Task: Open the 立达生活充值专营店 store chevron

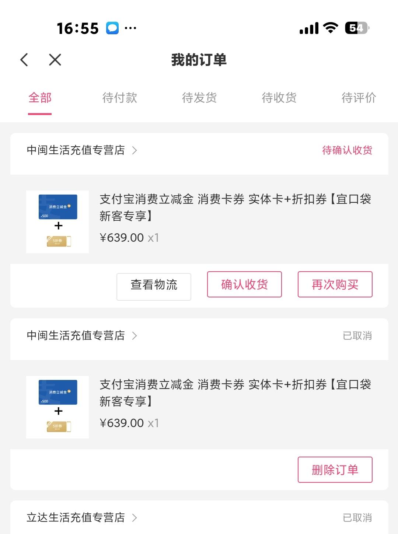Action: coord(135,518)
